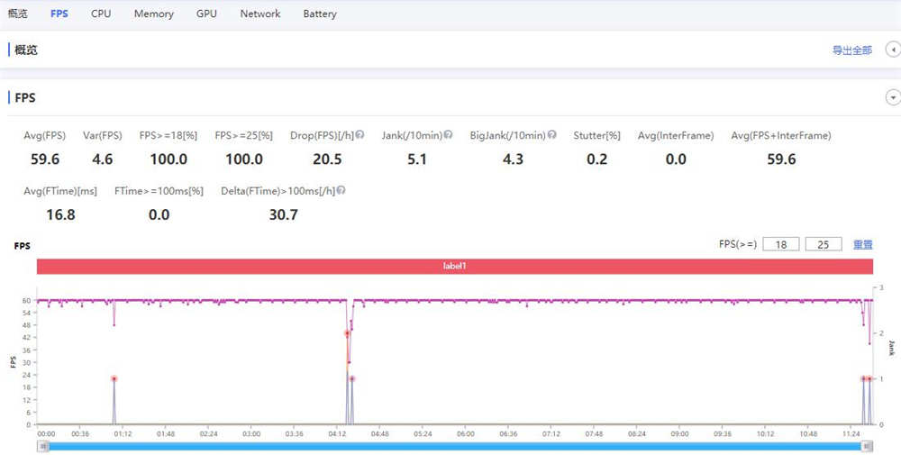Click the FTime>=100ms[%] label

[159, 191]
